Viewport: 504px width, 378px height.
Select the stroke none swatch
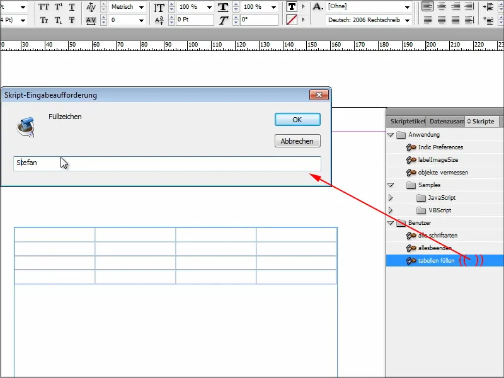coord(292,20)
